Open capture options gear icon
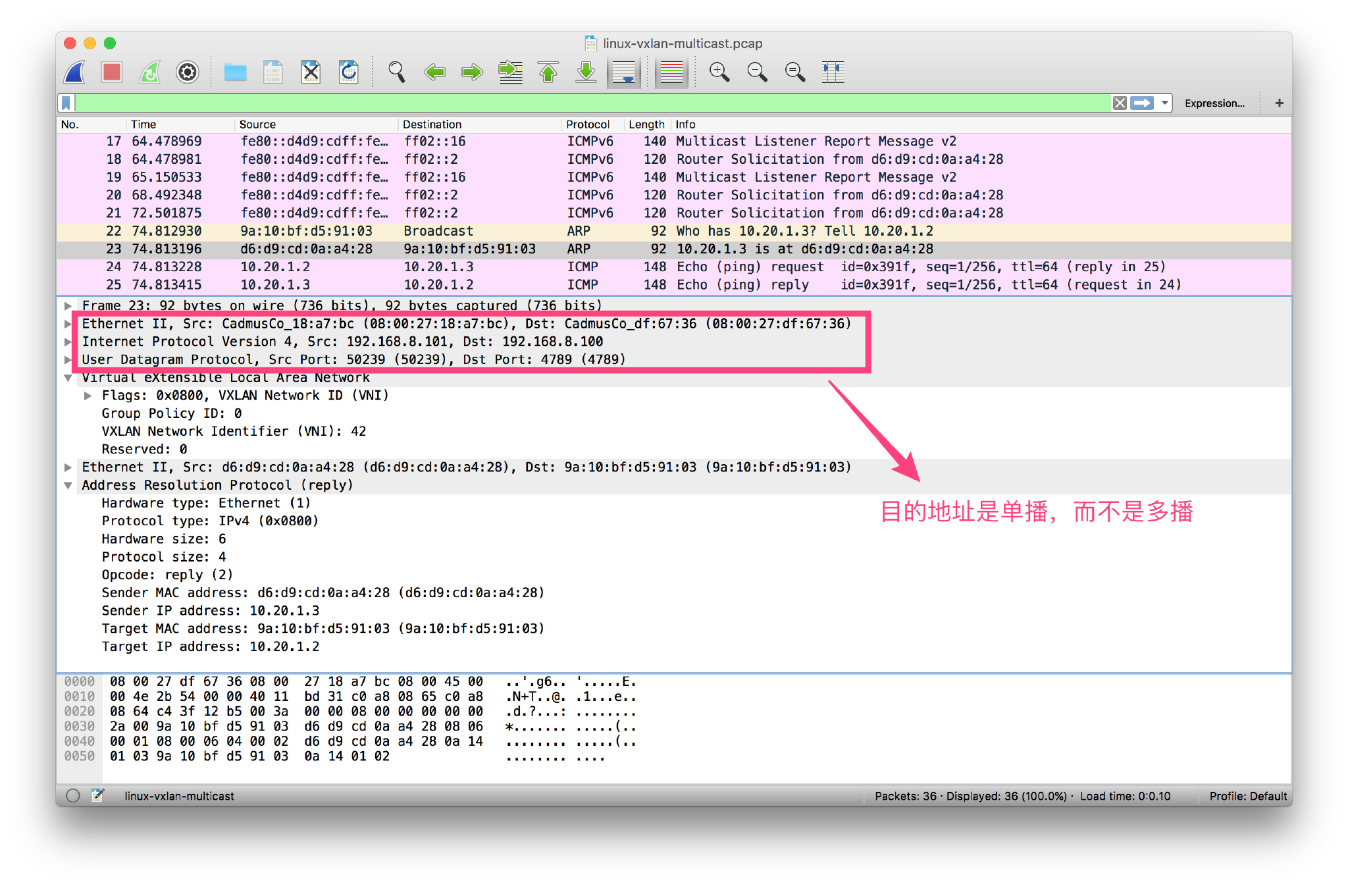1348x886 pixels. click(x=188, y=72)
